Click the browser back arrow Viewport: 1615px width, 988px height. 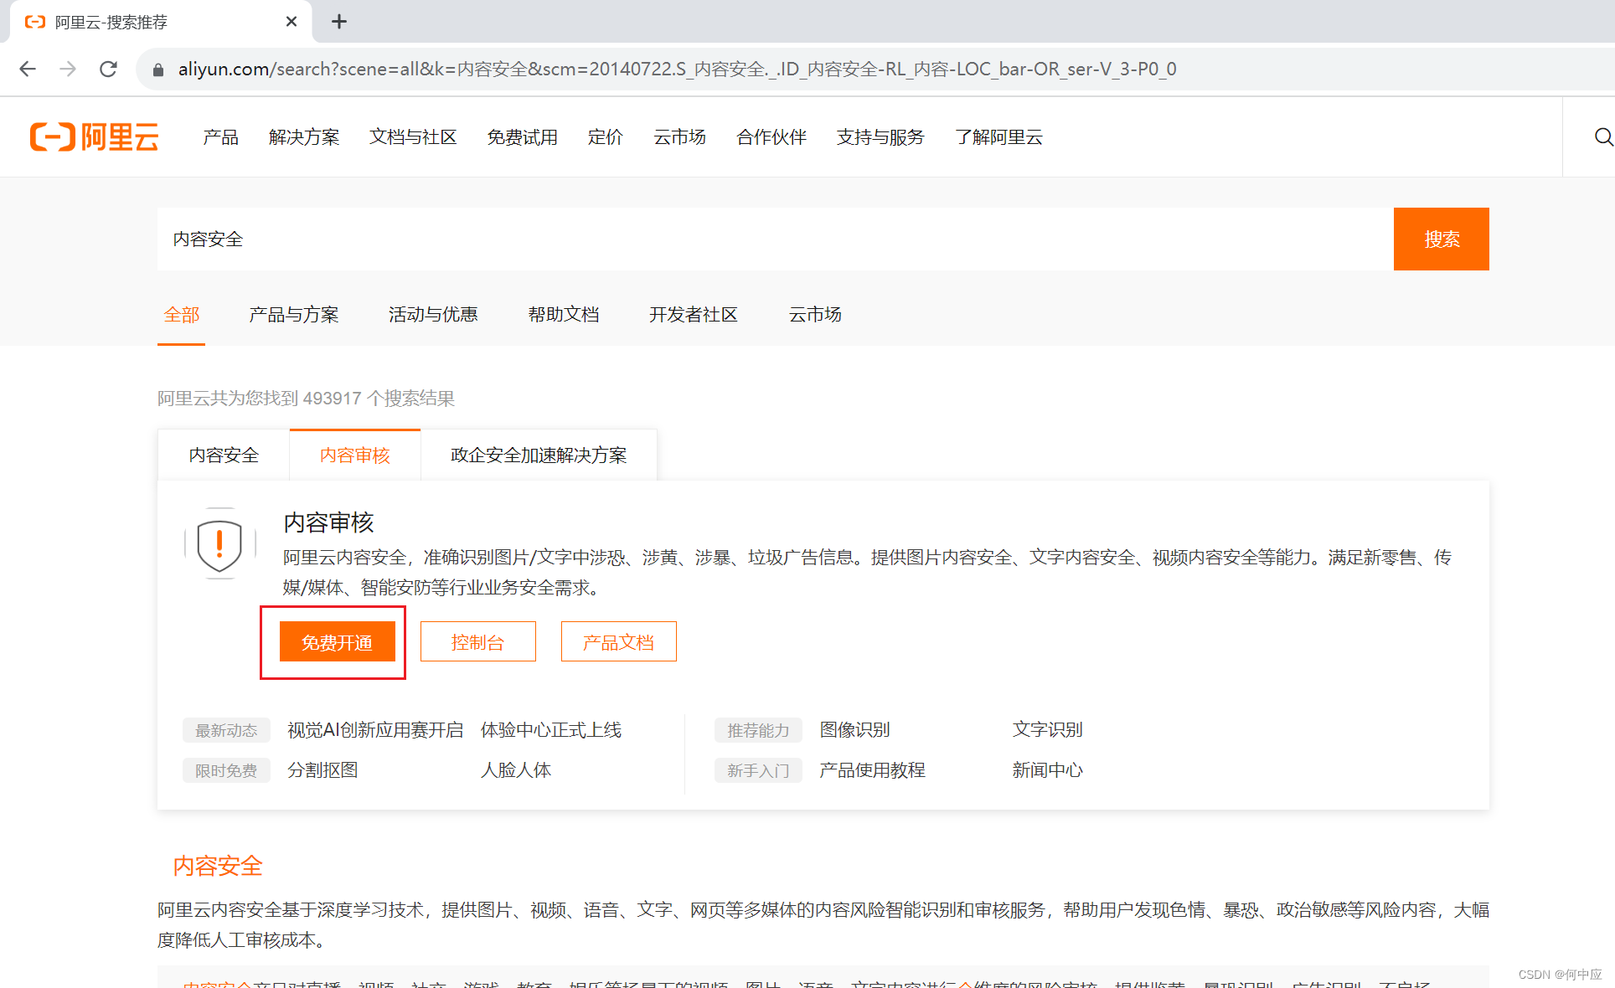(28, 69)
